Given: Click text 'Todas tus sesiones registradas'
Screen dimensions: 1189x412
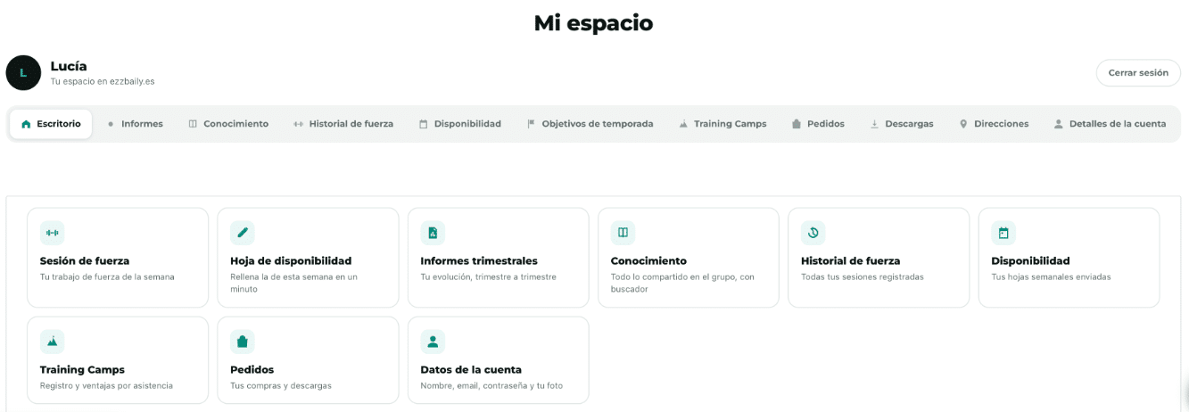Looking at the screenshot, I should [x=863, y=277].
